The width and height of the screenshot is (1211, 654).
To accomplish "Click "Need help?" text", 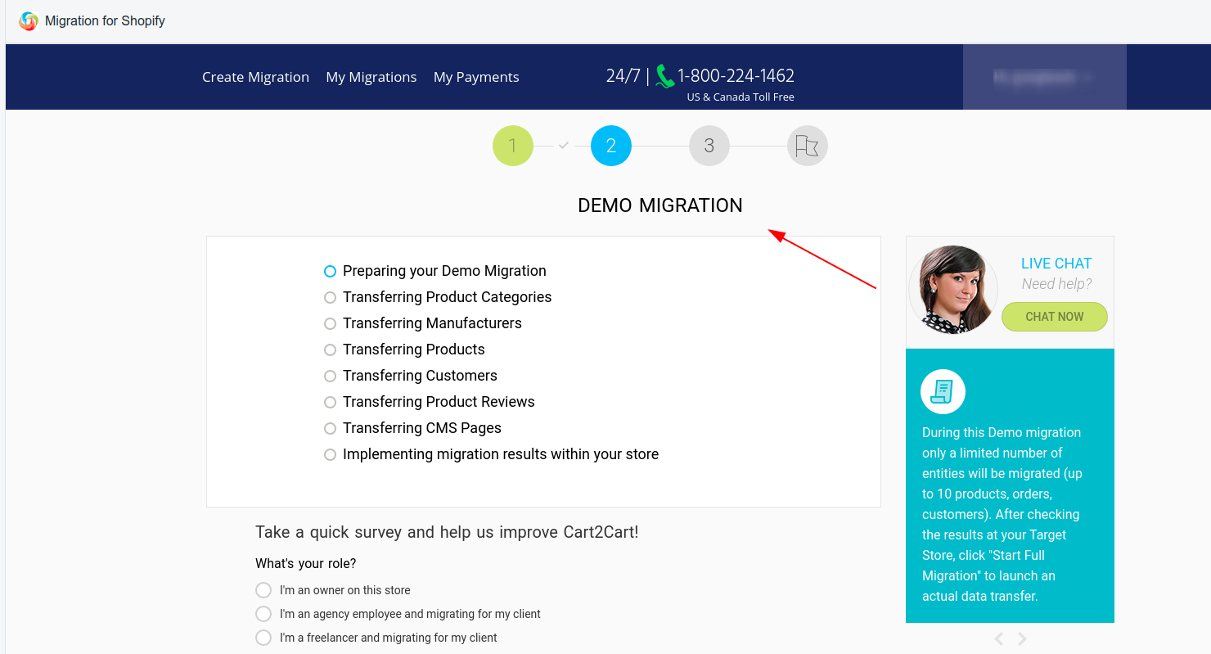I will (x=1056, y=284).
